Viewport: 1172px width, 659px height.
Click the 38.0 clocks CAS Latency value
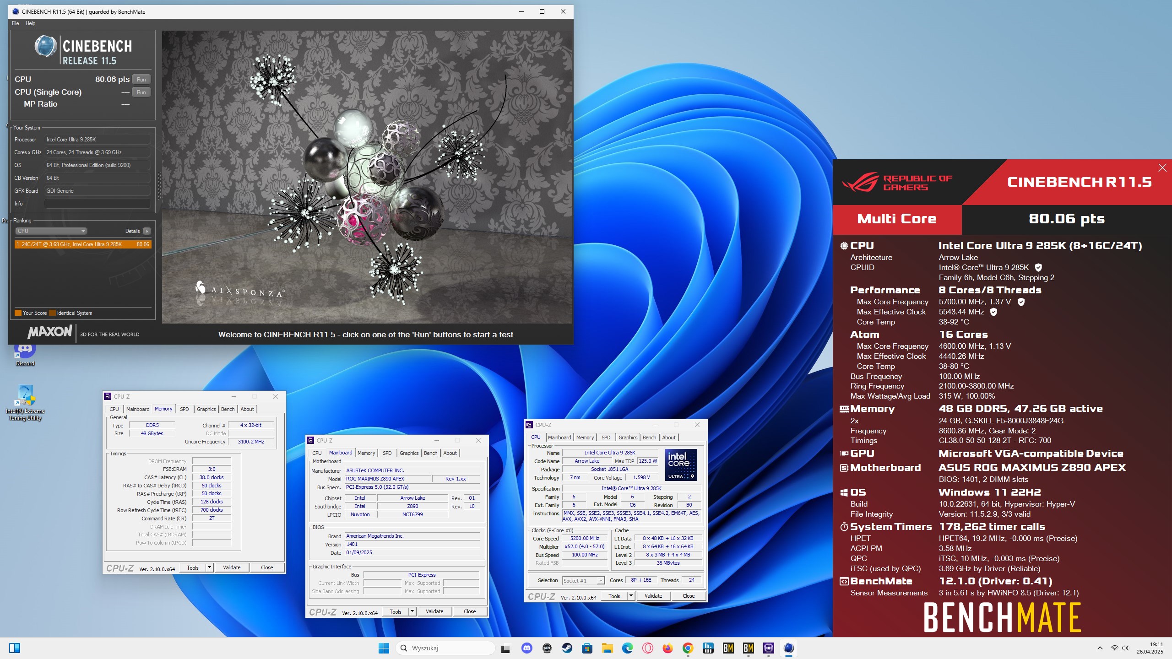212,477
